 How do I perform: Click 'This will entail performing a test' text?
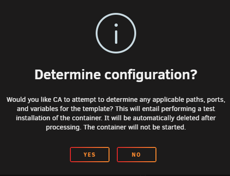click(x=165, y=109)
